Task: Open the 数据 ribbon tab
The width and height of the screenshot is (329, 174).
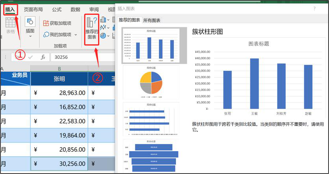Action: (x=75, y=9)
